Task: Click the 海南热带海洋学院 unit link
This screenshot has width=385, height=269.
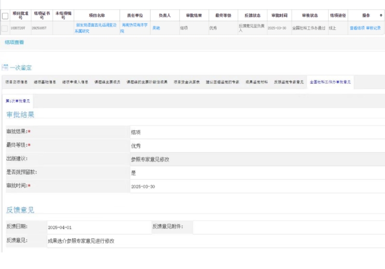Action: pyautogui.click(x=134, y=28)
